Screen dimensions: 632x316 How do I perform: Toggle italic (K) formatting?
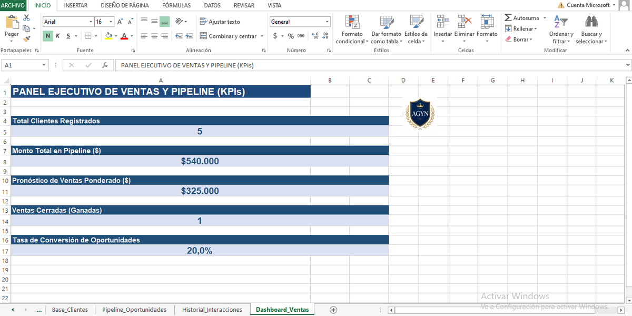[58, 36]
